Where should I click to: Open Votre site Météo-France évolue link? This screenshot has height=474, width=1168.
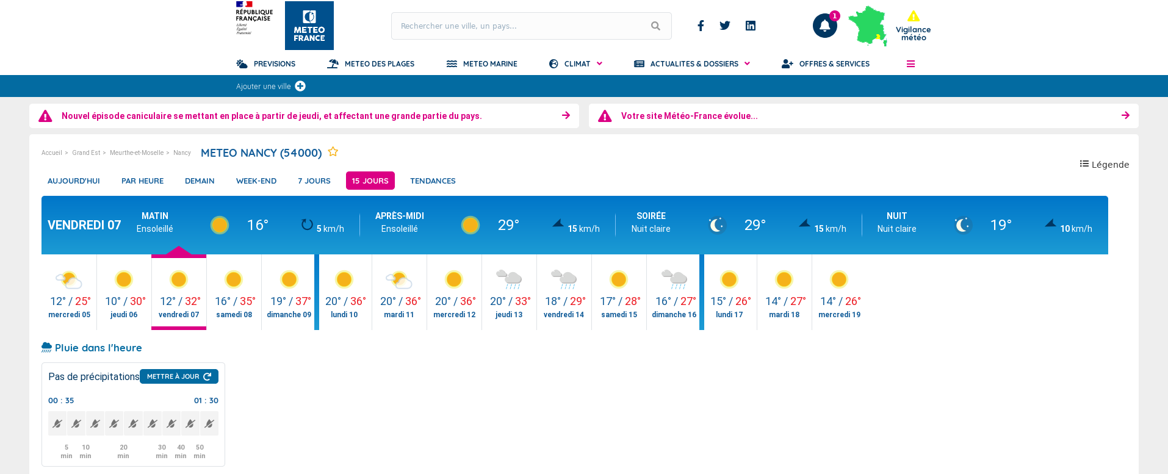(690, 116)
